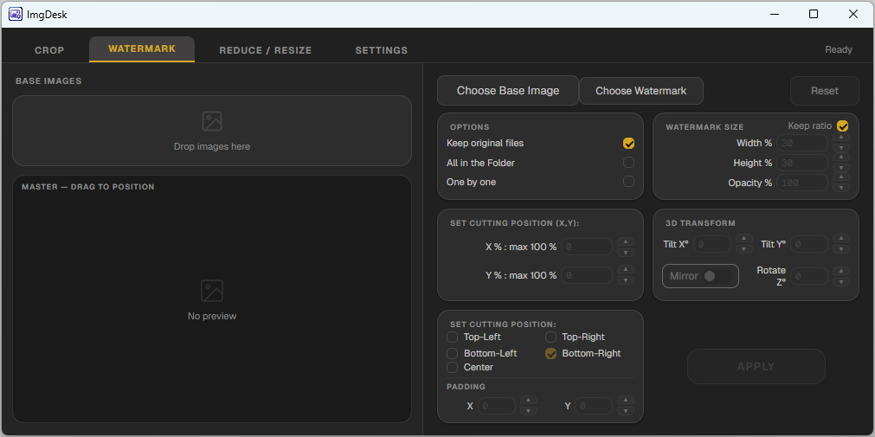Image resolution: width=875 pixels, height=437 pixels.
Task: Select the Watermark tab
Action: [x=142, y=49]
